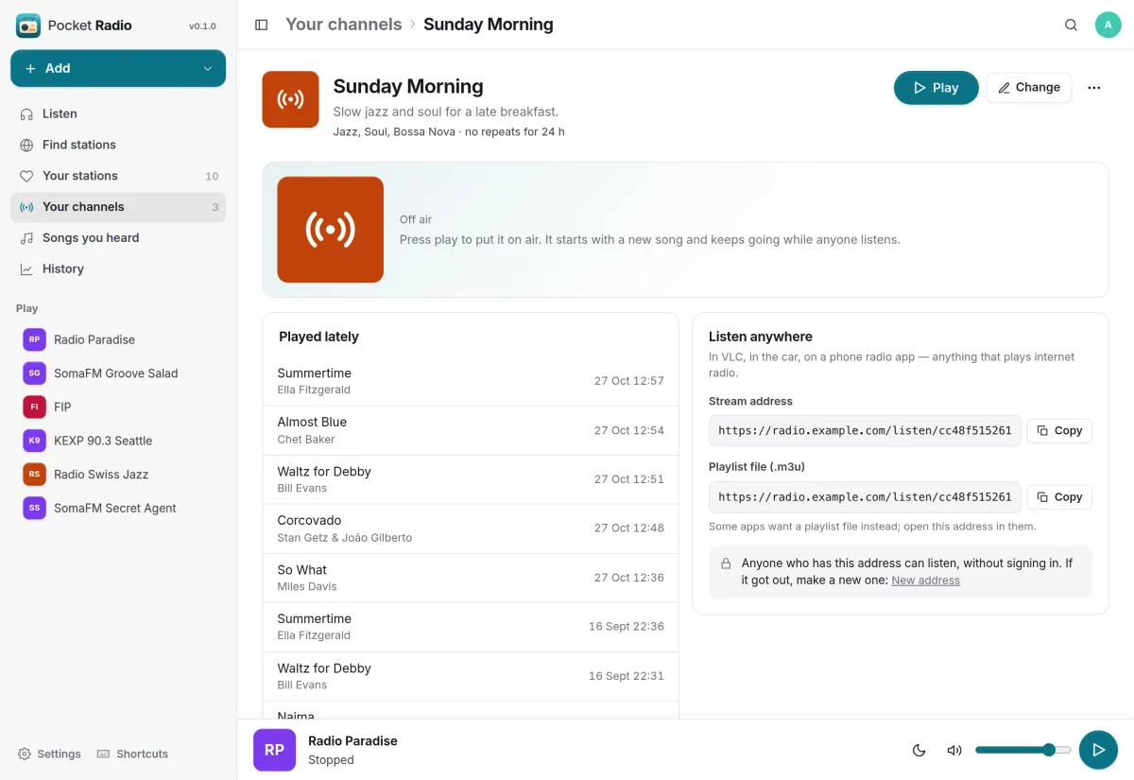Viewport: 1134px width, 780px height.
Task: Toggle the sidebar panel icon
Action: click(262, 25)
